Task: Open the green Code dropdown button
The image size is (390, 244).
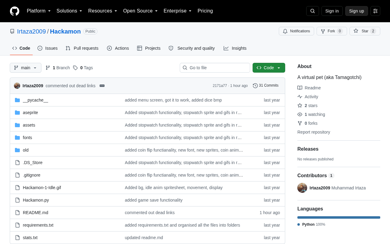Action: [x=269, y=68]
